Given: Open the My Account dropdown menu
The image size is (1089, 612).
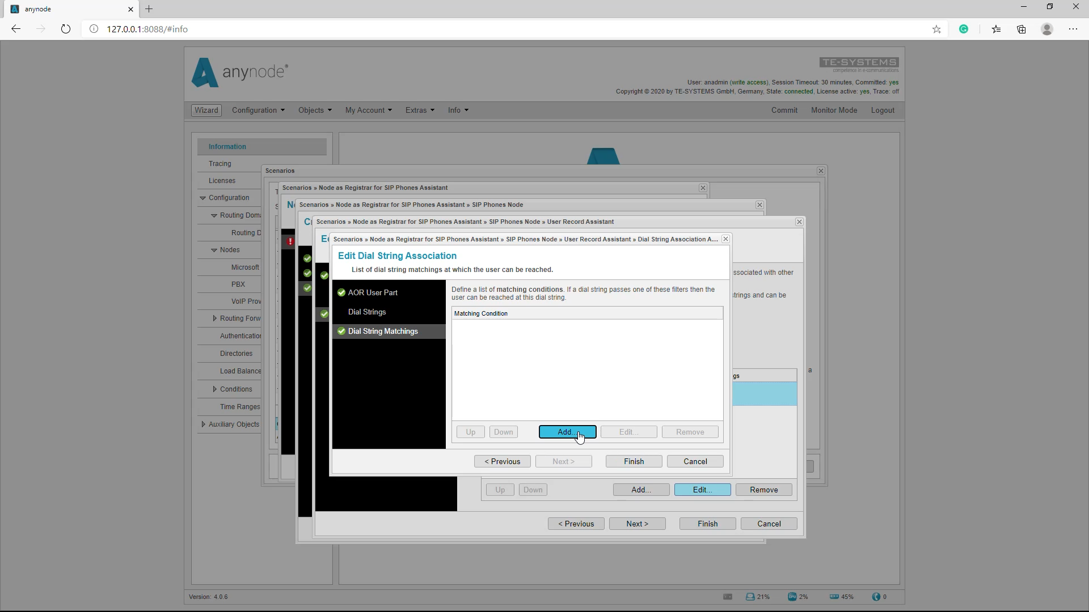Looking at the screenshot, I should (368, 110).
